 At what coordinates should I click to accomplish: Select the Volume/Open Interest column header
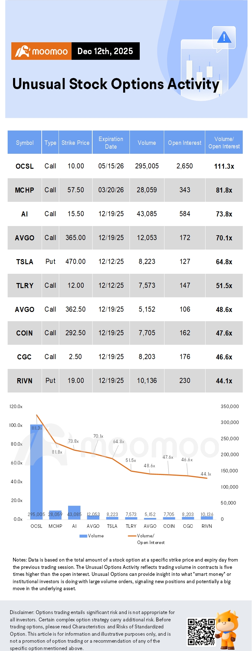[x=224, y=143]
